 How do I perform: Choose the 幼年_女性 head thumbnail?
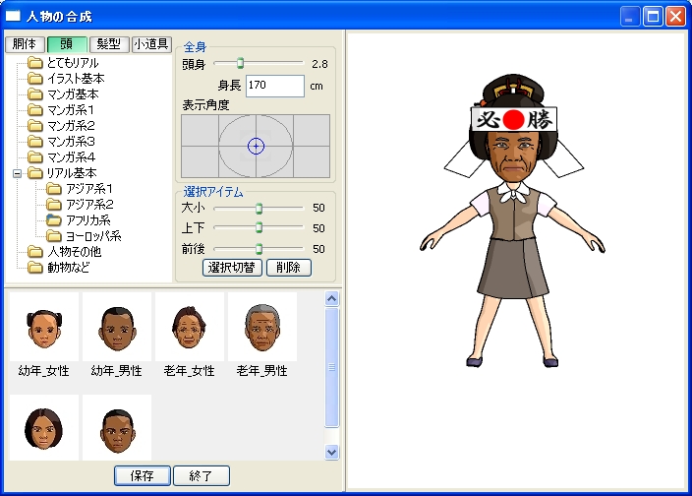pyautogui.click(x=44, y=327)
